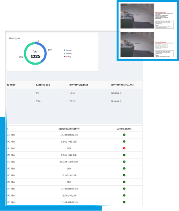Click the green status icon for 10.2 db row
The image size is (179, 211).
[124, 135]
